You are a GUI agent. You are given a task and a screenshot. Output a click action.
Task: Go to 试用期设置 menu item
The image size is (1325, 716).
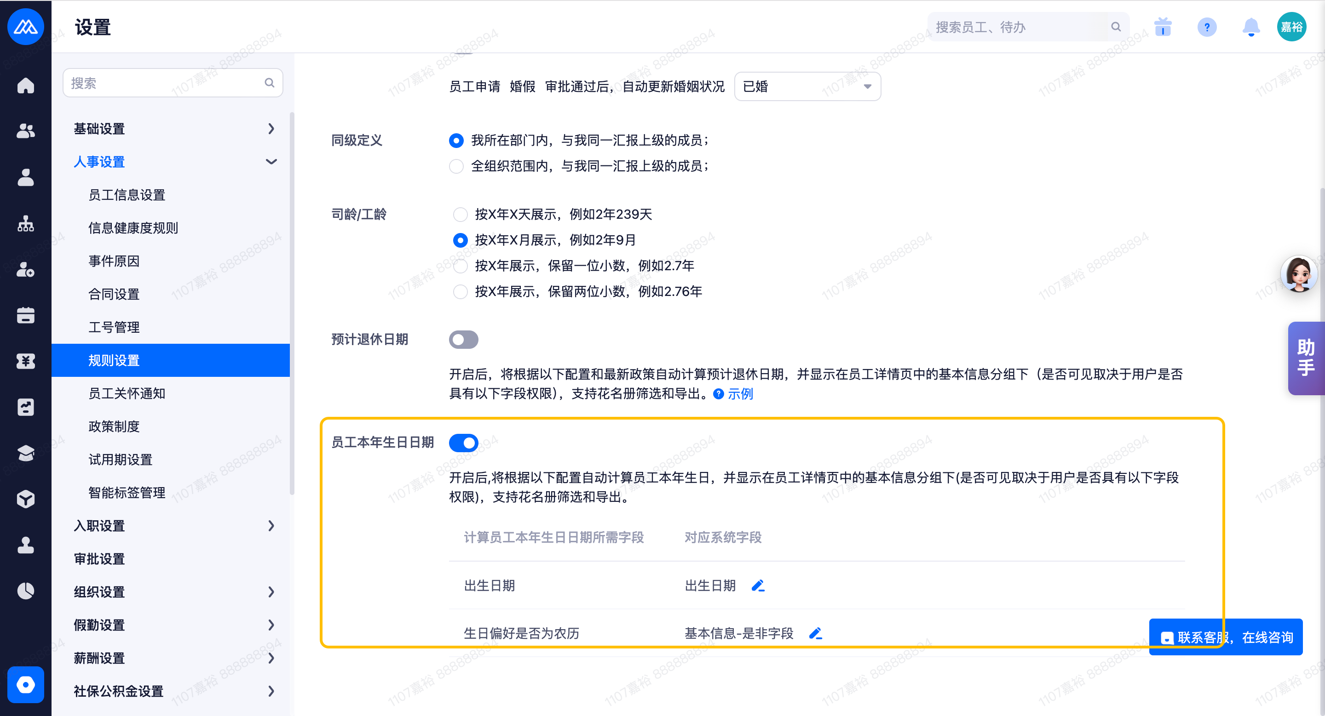tap(121, 459)
